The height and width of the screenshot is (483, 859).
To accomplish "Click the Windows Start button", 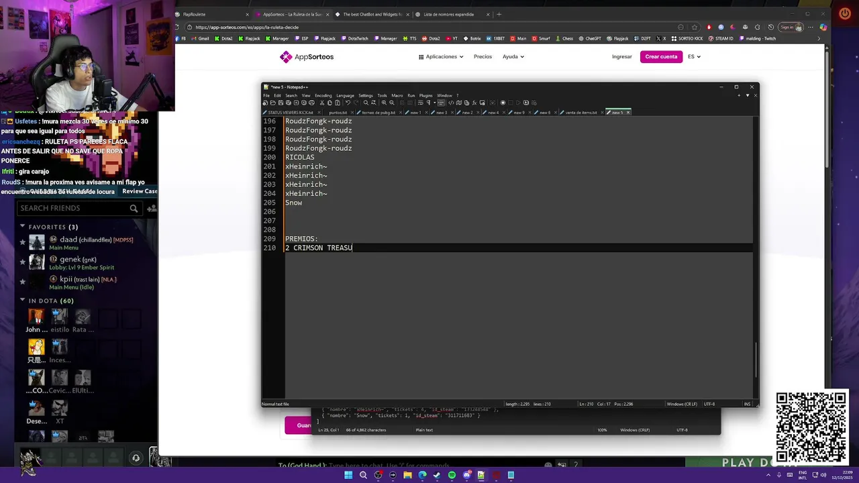I will click(348, 475).
